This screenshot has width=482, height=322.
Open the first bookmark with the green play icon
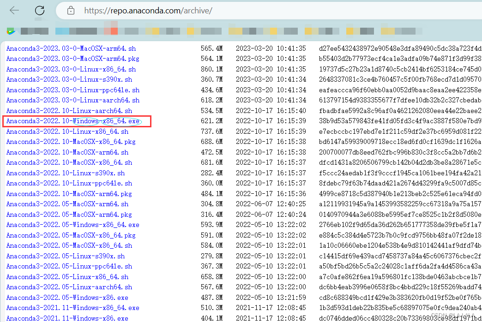pos(11,31)
